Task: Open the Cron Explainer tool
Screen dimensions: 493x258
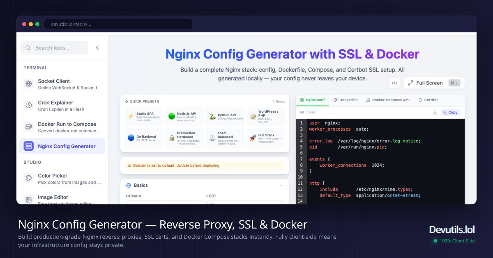Action: [x=62, y=106]
